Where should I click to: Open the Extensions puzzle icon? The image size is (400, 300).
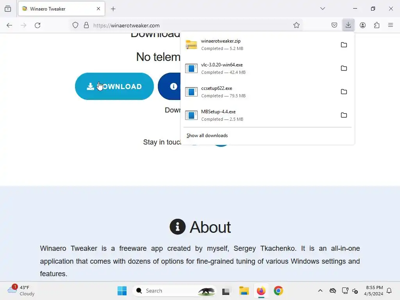click(x=377, y=25)
